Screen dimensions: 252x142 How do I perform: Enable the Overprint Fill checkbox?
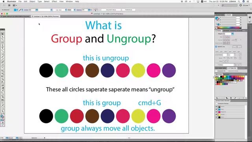pos(216,71)
